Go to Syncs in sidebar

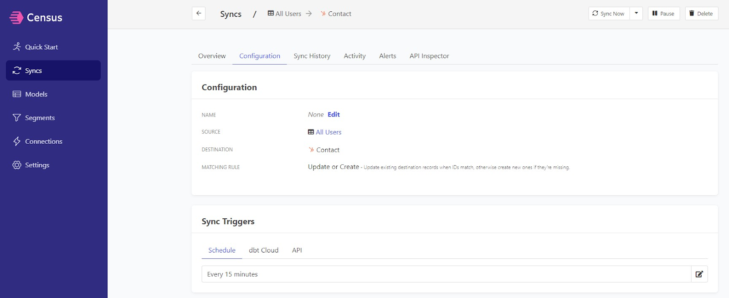pyautogui.click(x=53, y=71)
